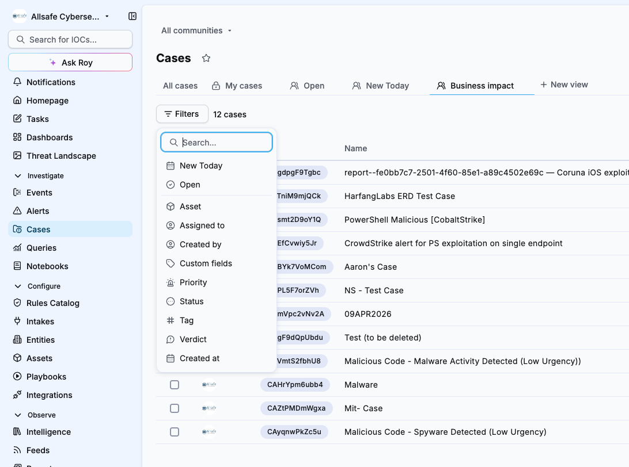Switch to New Today view tab
629x467 pixels.
click(381, 86)
